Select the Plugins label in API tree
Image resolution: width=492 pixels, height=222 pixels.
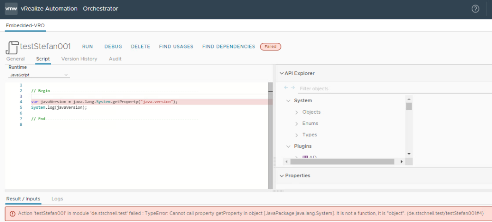(x=303, y=146)
